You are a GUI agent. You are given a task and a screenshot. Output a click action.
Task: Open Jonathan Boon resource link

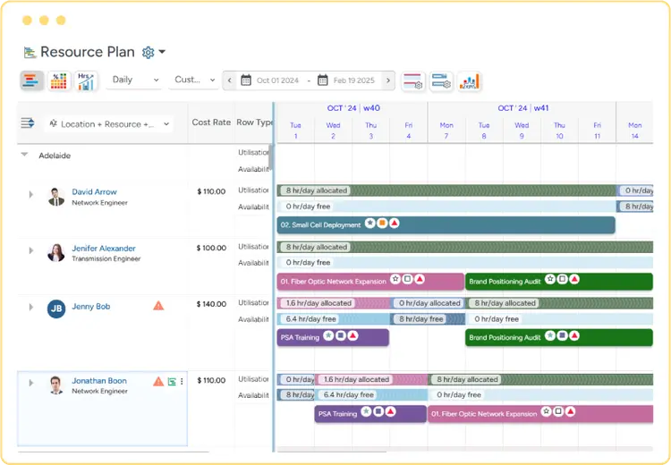pyautogui.click(x=99, y=380)
